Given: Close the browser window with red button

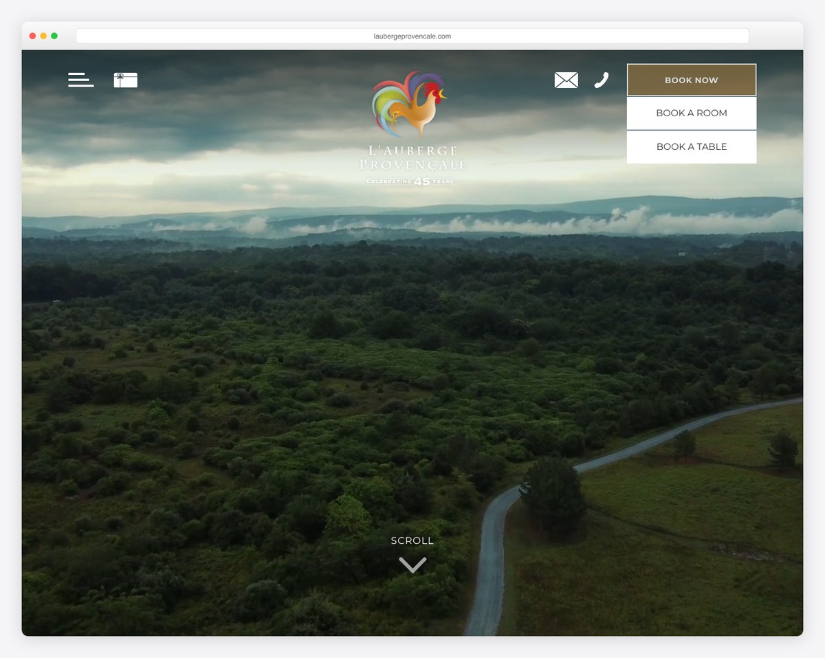Looking at the screenshot, I should point(32,36).
